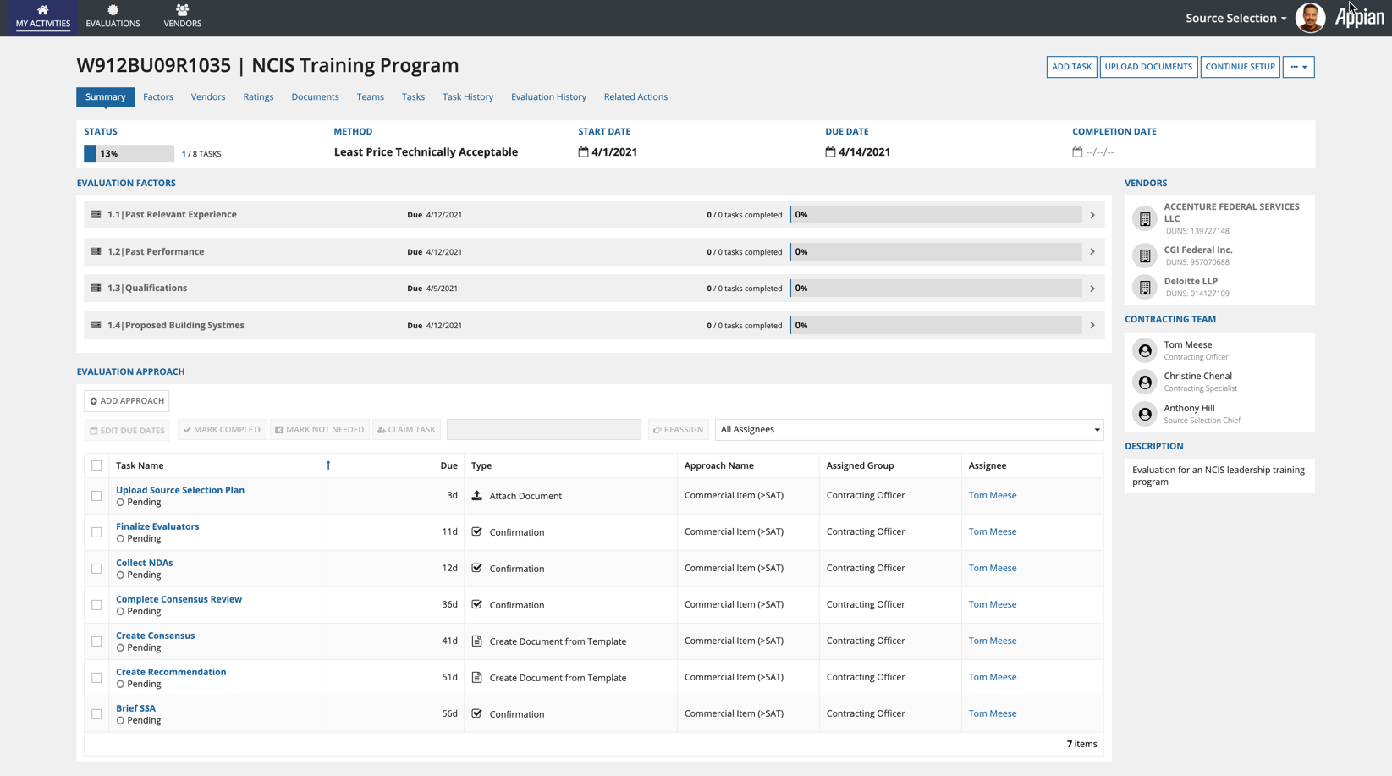This screenshot has height=776, width=1392.
Task: Check the Upload Source Selection Plan row
Action: 96,496
